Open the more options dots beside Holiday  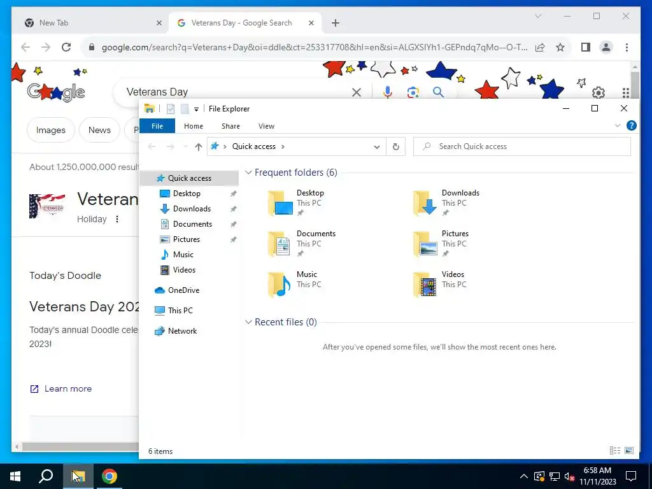[117, 219]
